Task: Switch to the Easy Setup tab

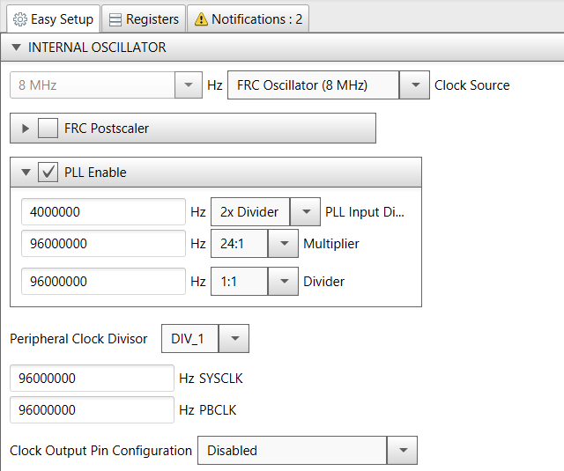Action: click(53, 19)
